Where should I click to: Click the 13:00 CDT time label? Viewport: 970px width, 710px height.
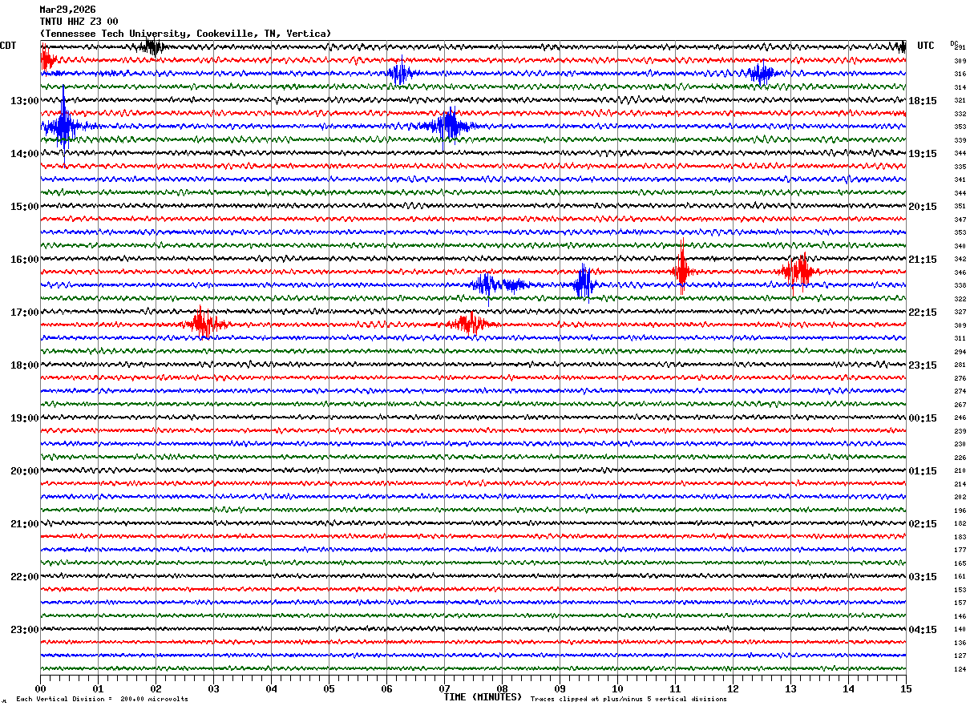tap(24, 101)
